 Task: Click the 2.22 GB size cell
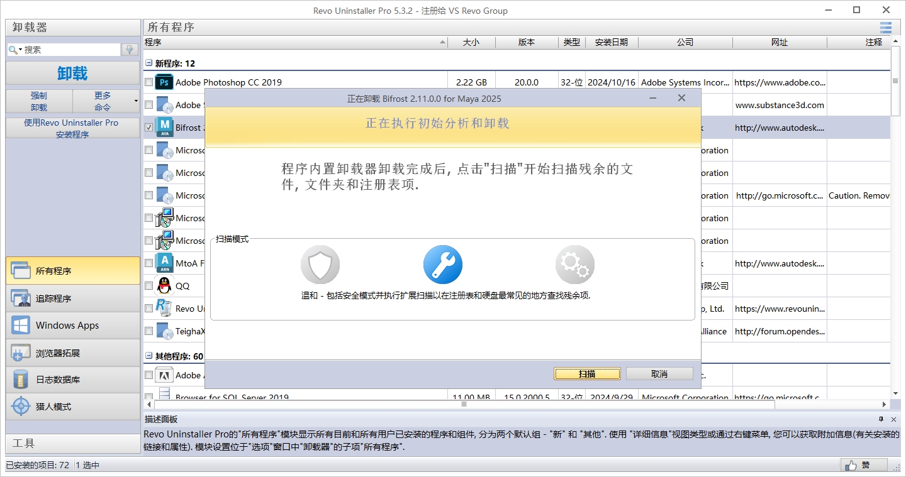pyautogui.click(x=471, y=82)
